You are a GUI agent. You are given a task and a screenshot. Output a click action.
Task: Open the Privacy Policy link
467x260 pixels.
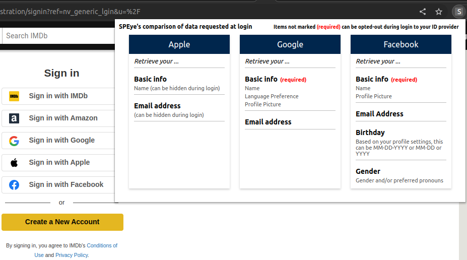point(72,255)
